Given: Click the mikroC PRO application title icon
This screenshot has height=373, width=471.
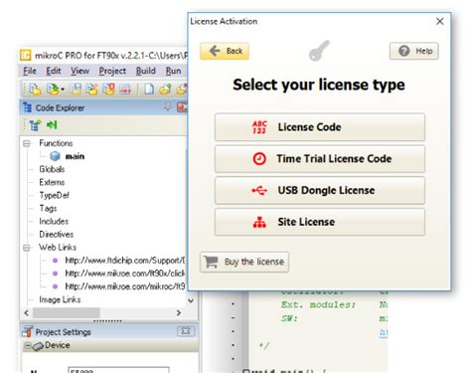Looking at the screenshot, I should click(x=26, y=55).
